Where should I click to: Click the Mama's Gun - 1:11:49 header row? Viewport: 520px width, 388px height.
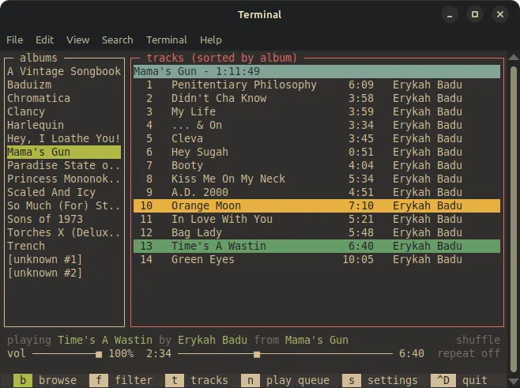coord(317,71)
